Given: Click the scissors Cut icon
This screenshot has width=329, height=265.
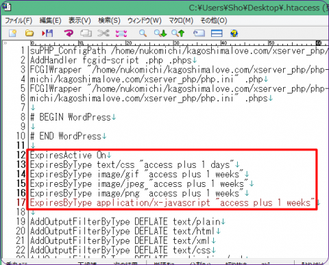Looking at the screenshot, I should 103,34.
